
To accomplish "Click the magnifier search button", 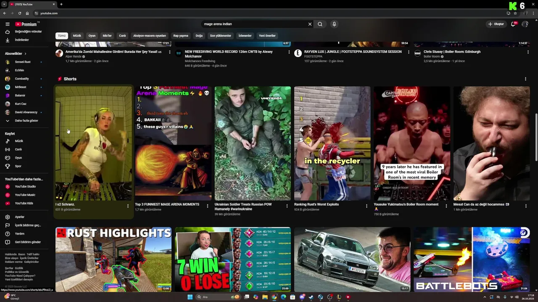I will [320, 24].
